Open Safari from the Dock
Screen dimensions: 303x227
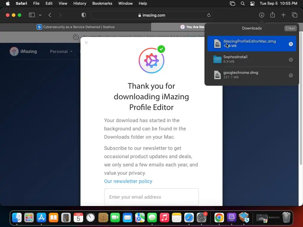click(x=189, y=218)
